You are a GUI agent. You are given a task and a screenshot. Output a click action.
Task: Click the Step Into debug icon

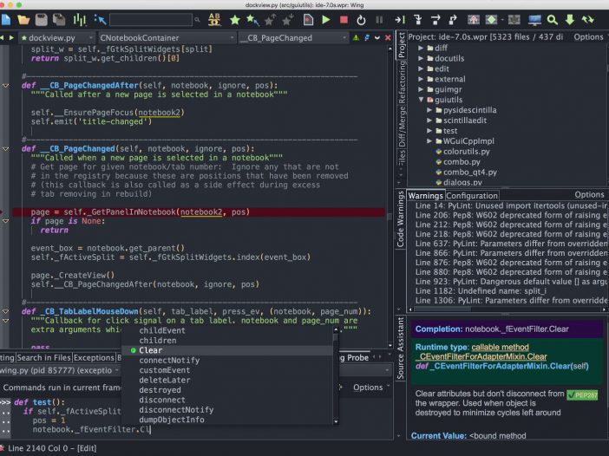point(418,19)
